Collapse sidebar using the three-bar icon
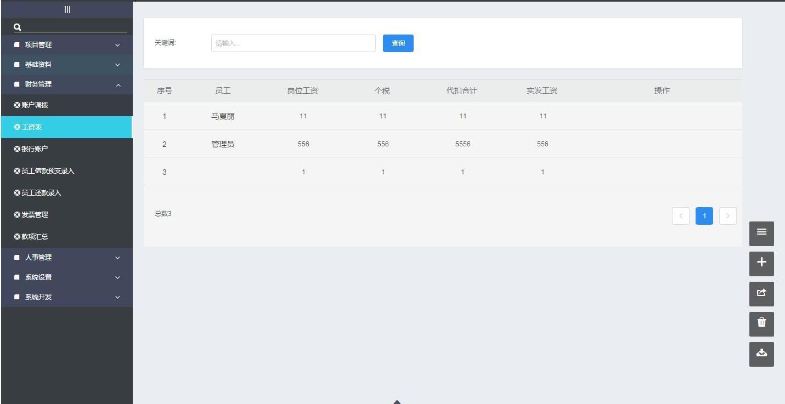 coord(67,9)
